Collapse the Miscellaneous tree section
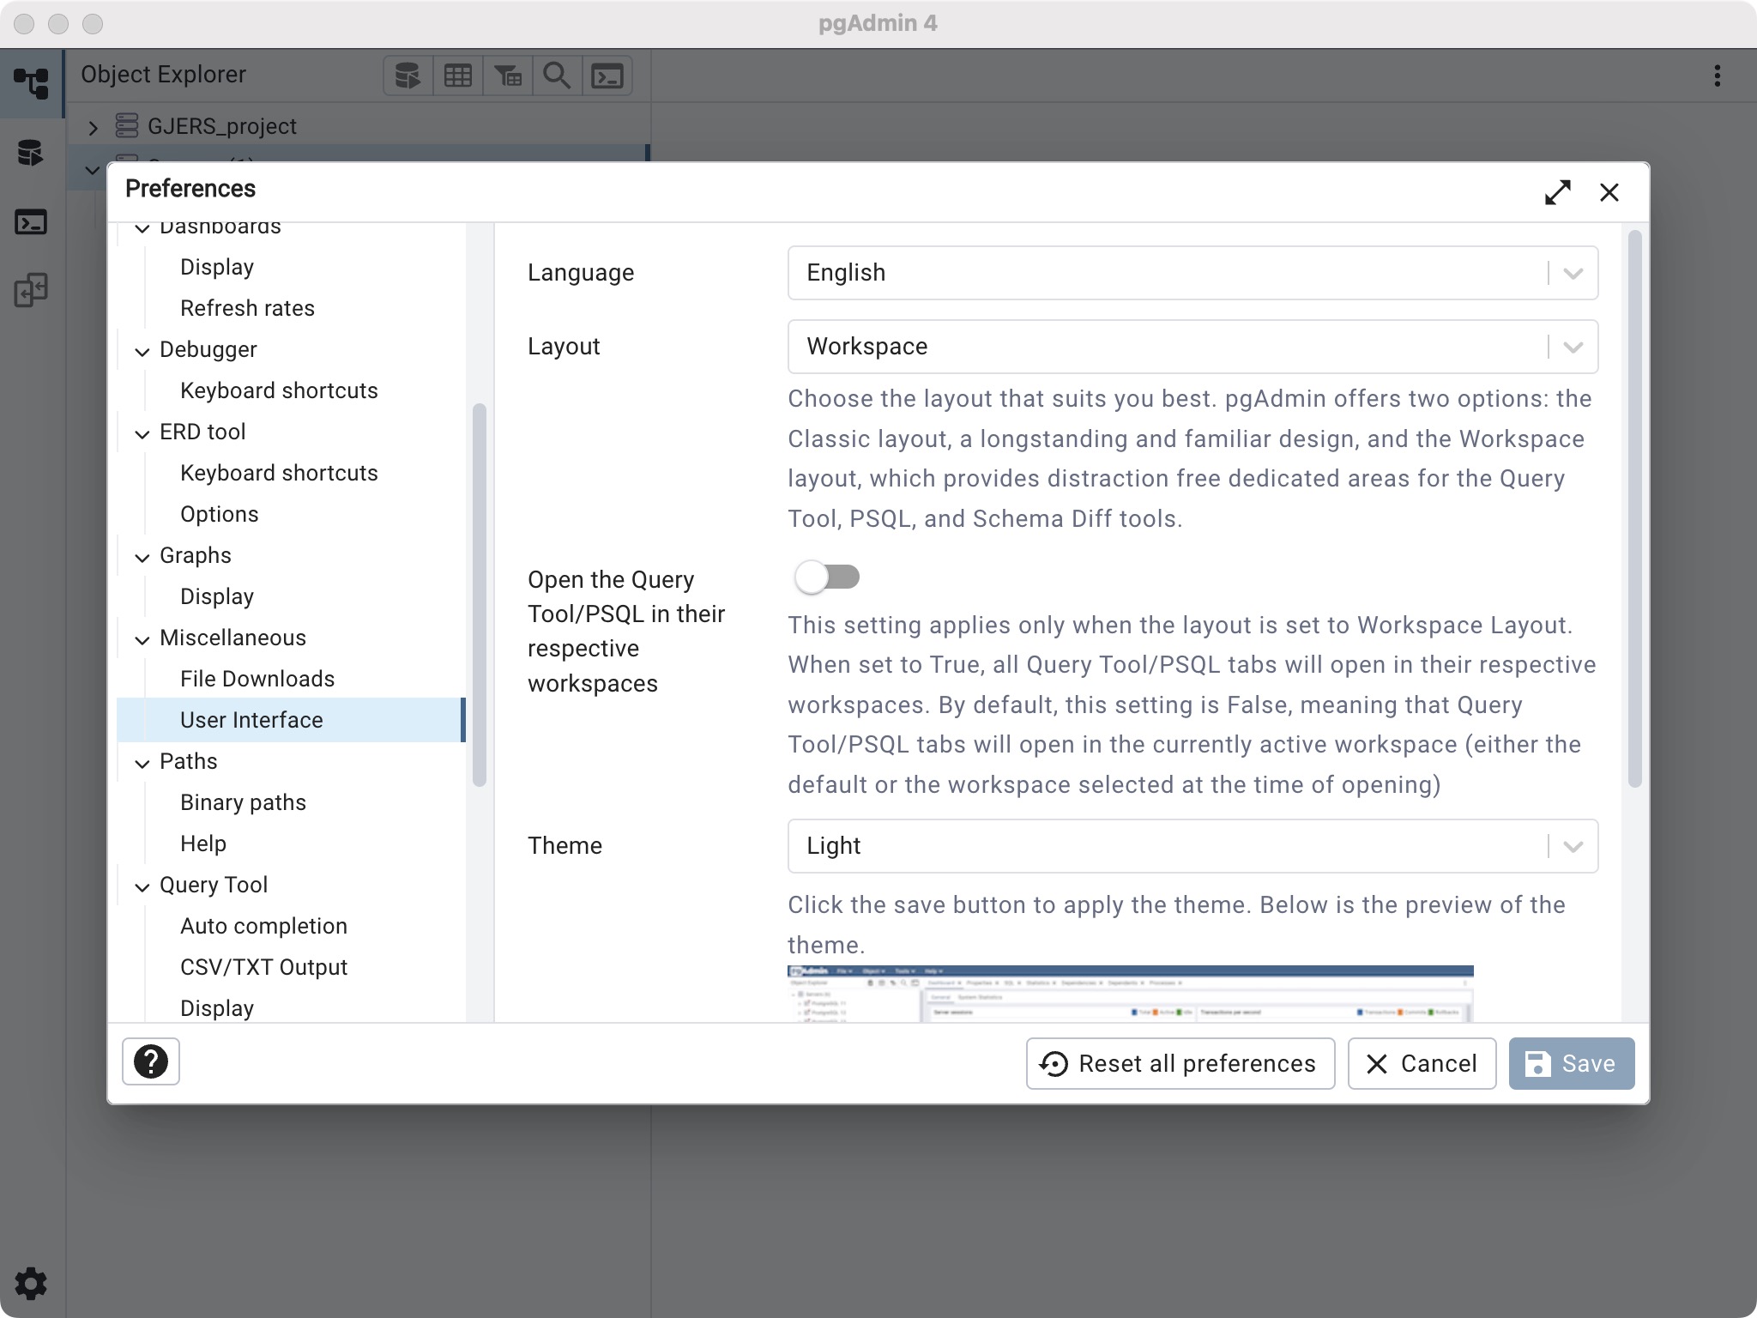Image resolution: width=1757 pixels, height=1318 pixels. pyautogui.click(x=142, y=639)
